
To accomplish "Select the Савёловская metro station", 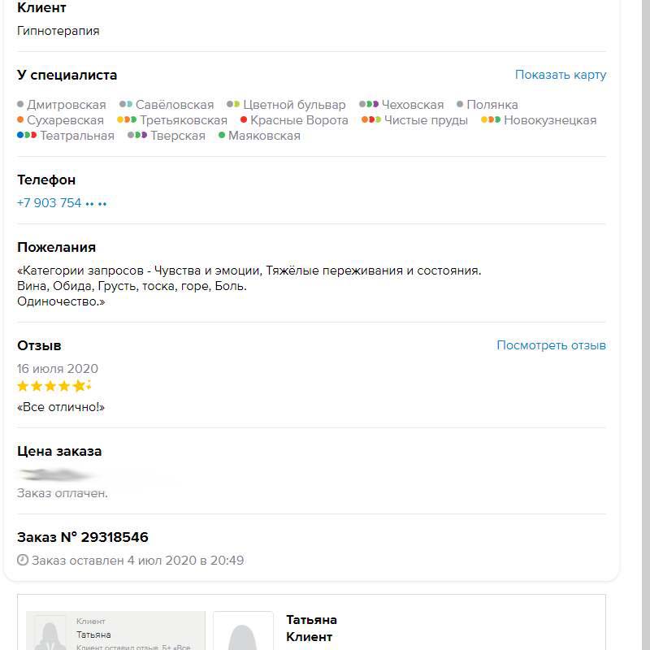I will pyautogui.click(x=174, y=105).
